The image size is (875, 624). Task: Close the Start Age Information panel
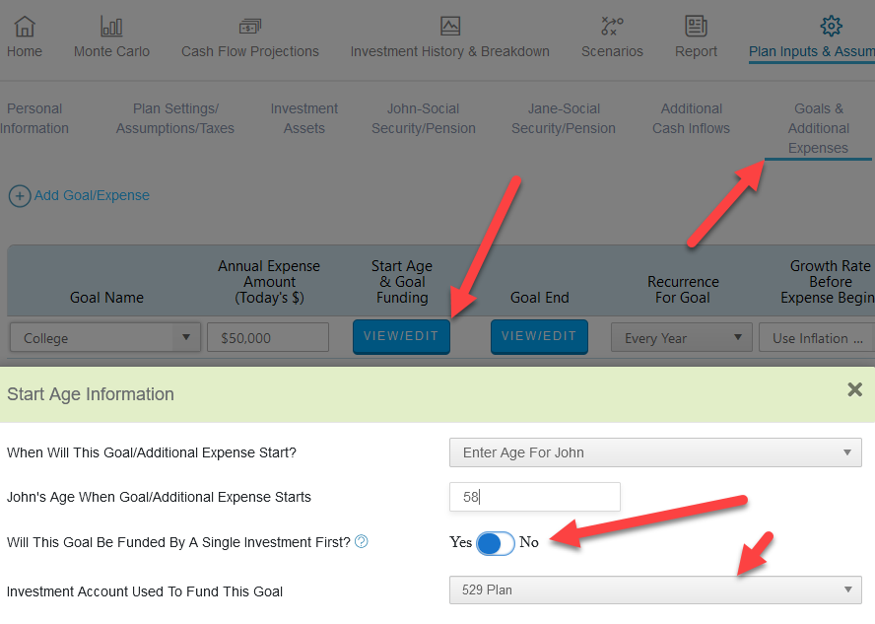[854, 389]
